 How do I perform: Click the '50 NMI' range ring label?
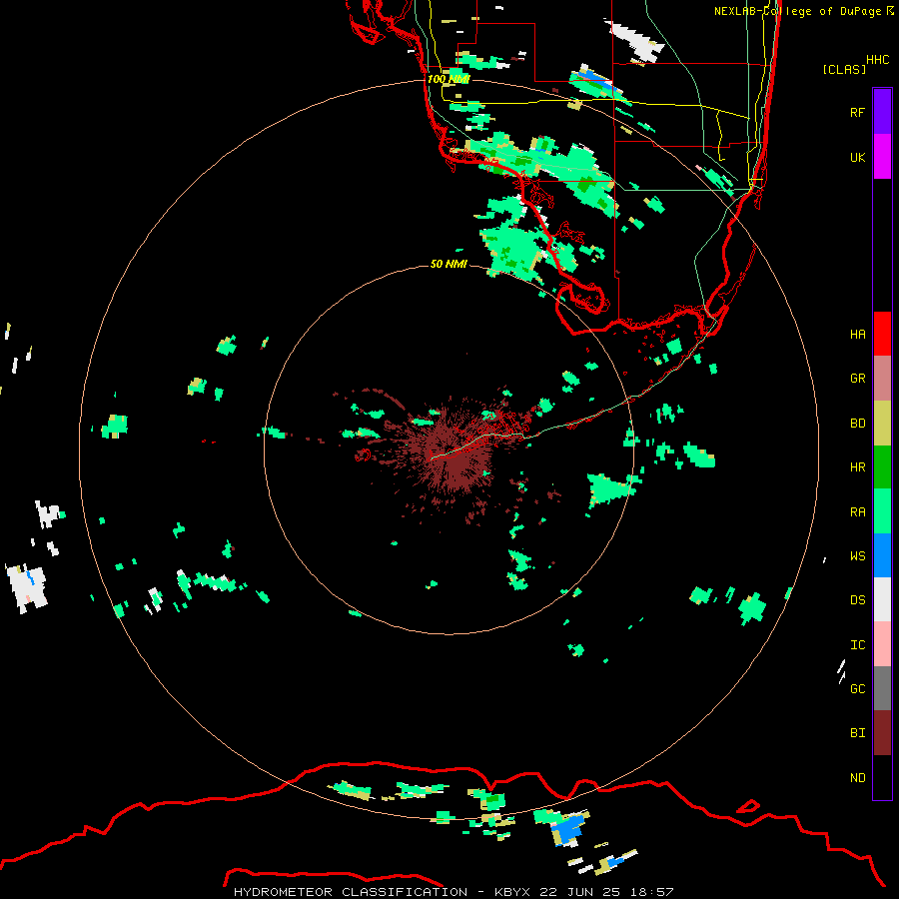tap(449, 264)
